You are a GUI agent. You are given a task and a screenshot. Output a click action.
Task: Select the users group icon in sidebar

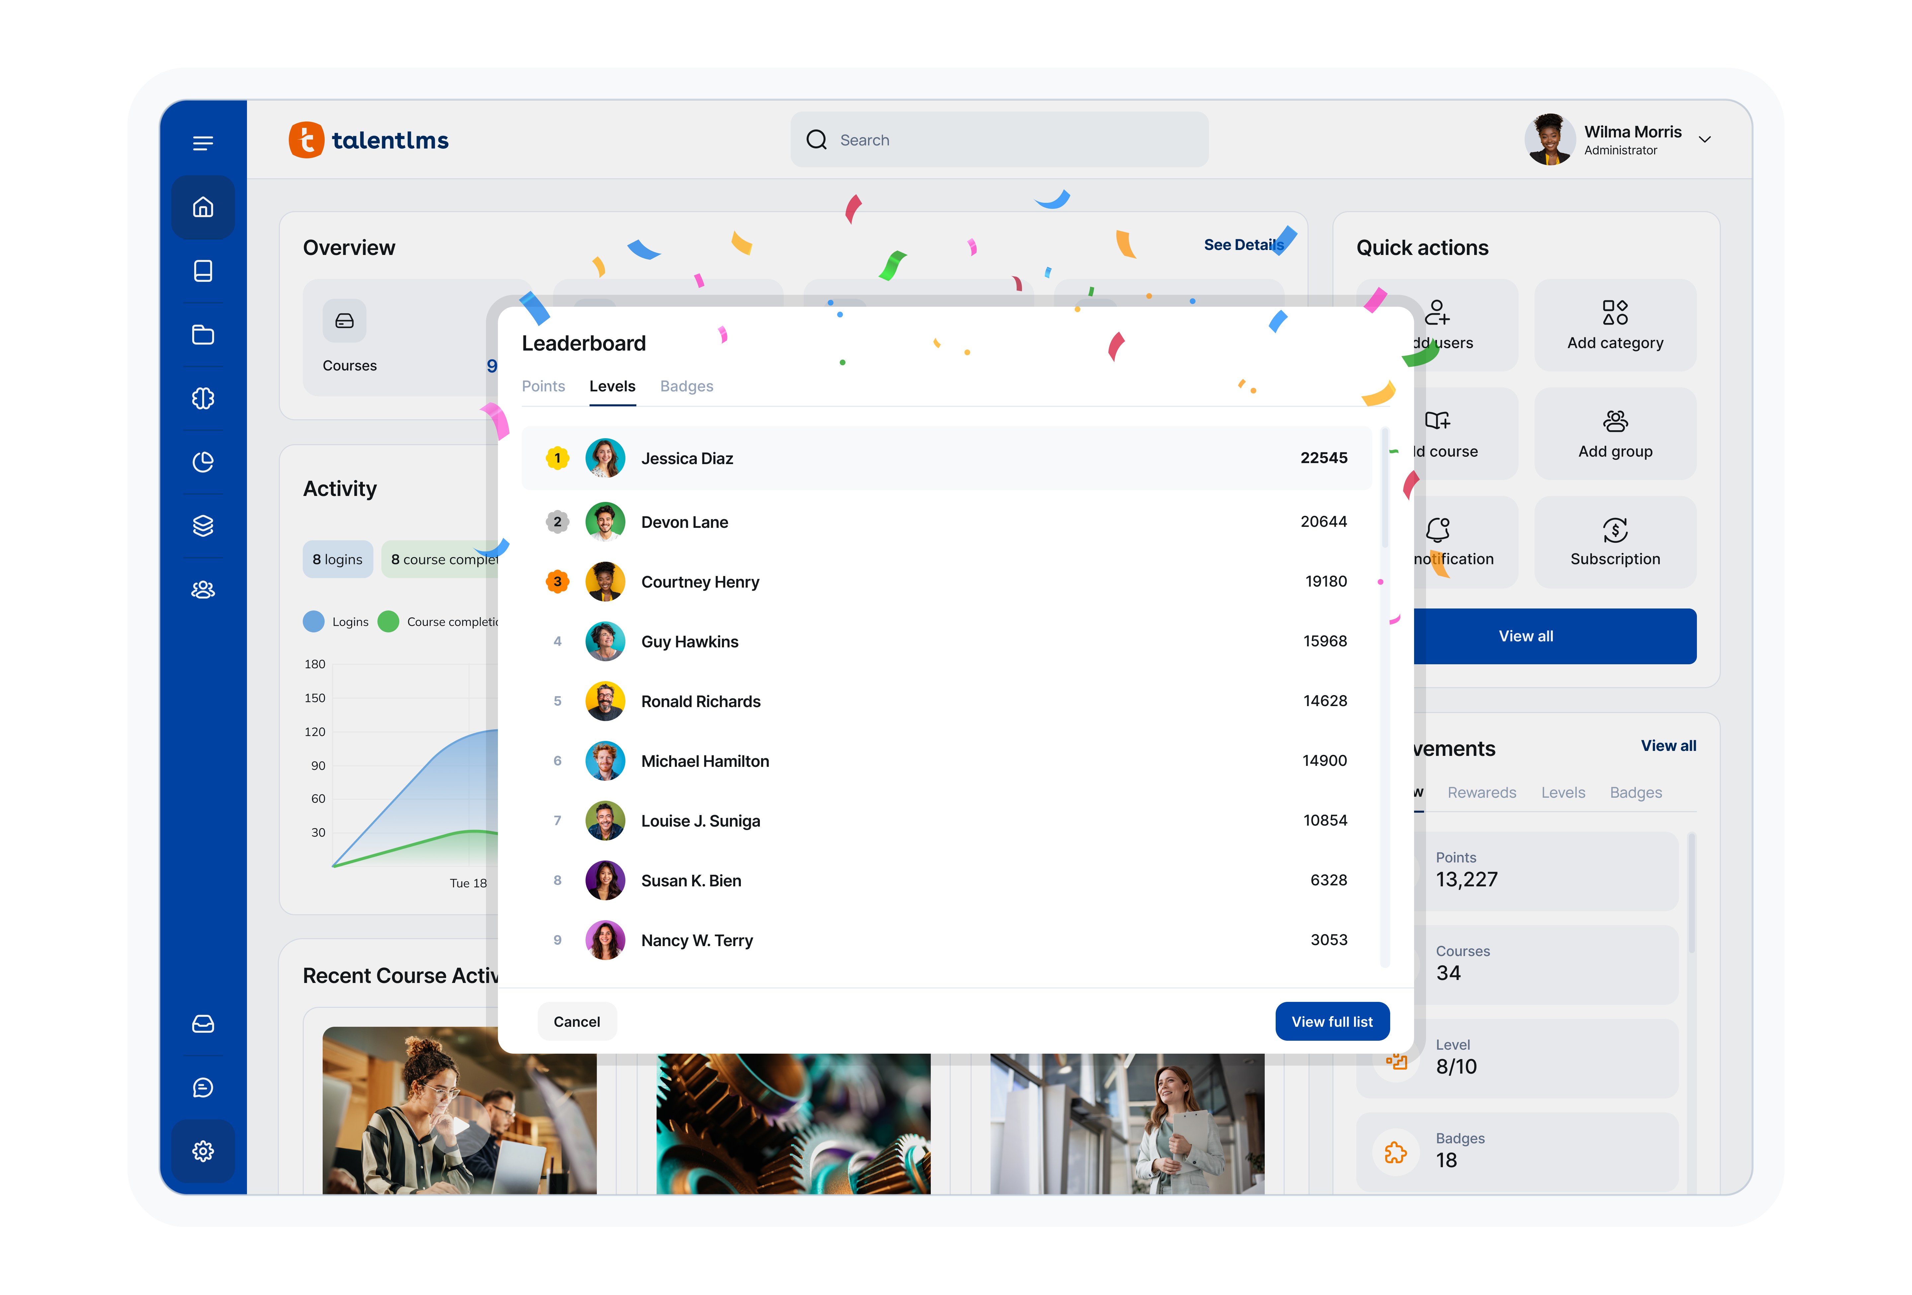point(202,589)
